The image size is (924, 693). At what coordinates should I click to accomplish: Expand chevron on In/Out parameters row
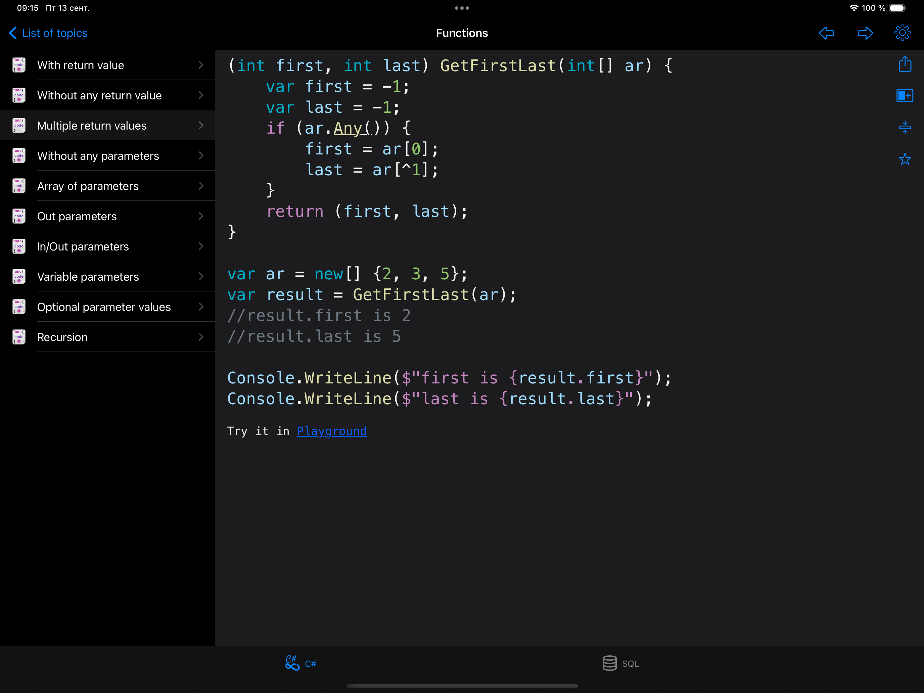point(201,246)
